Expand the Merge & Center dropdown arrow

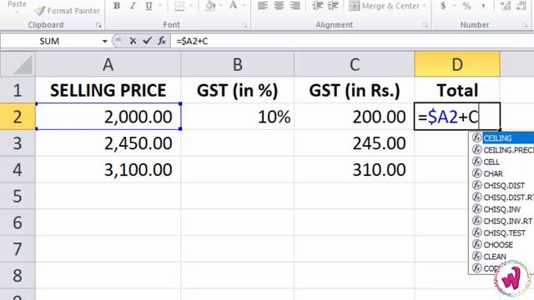click(425, 6)
